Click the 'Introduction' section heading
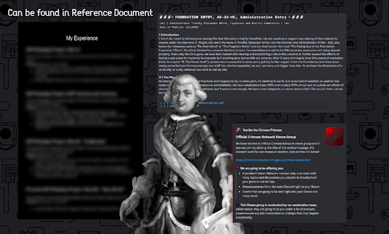Screen dimensions: 389x234 coord(169,35)
